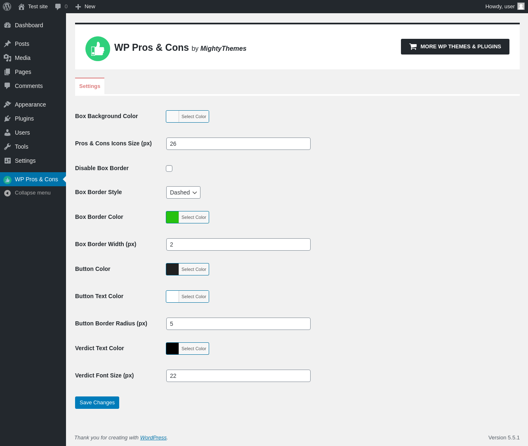The width and height of the screenshot is (528, 446).
Task: Click the Appearance paintbrush icon in sidebar
Action: (x=7, y=104)
